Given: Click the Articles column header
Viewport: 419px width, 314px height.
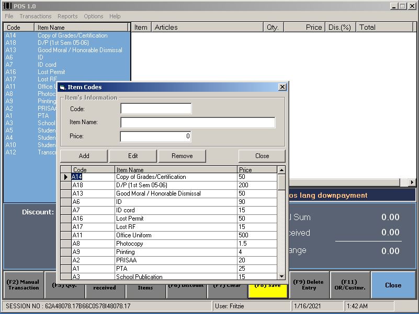Looking at the screenshot, I should 207,28.
